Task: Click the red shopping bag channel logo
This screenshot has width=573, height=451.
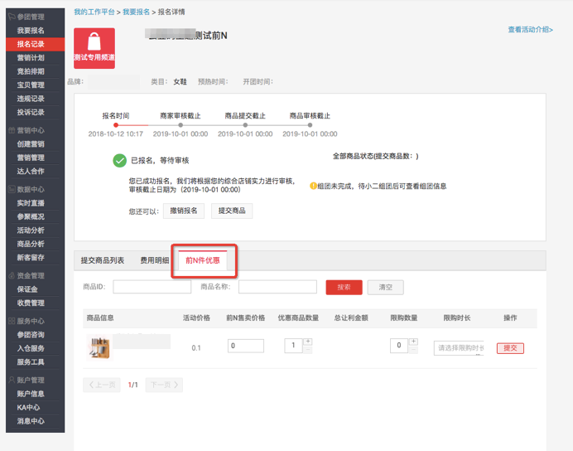Action: click(x=94, y=48)
